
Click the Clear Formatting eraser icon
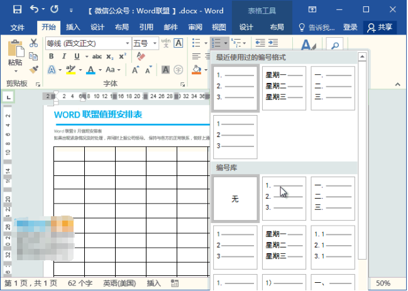click(x=141, y=57)
